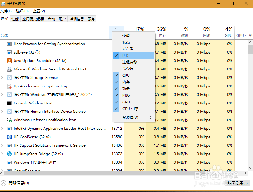Enable the 类型 column

pyautogui.click(x=133, y=35)
